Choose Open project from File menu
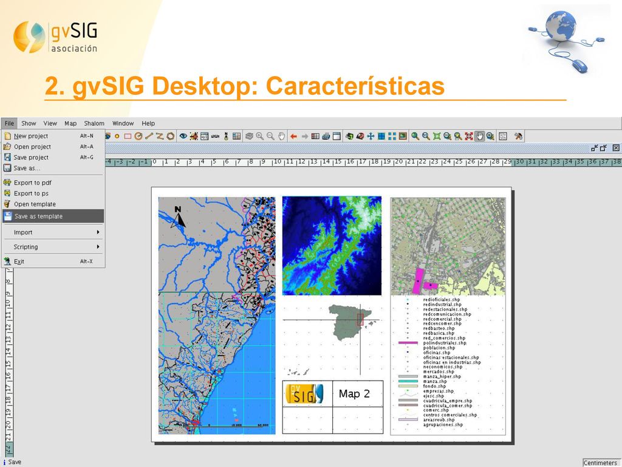Screen dimensions: 622x467 coord(53,147)
